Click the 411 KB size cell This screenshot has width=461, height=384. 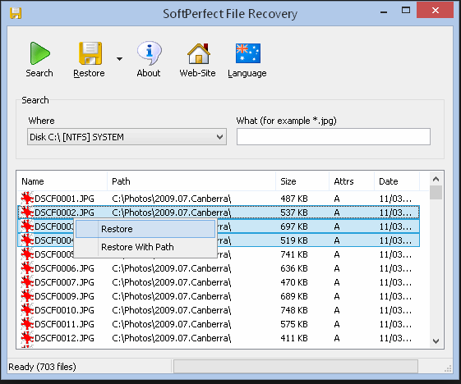tap(294, 338)
